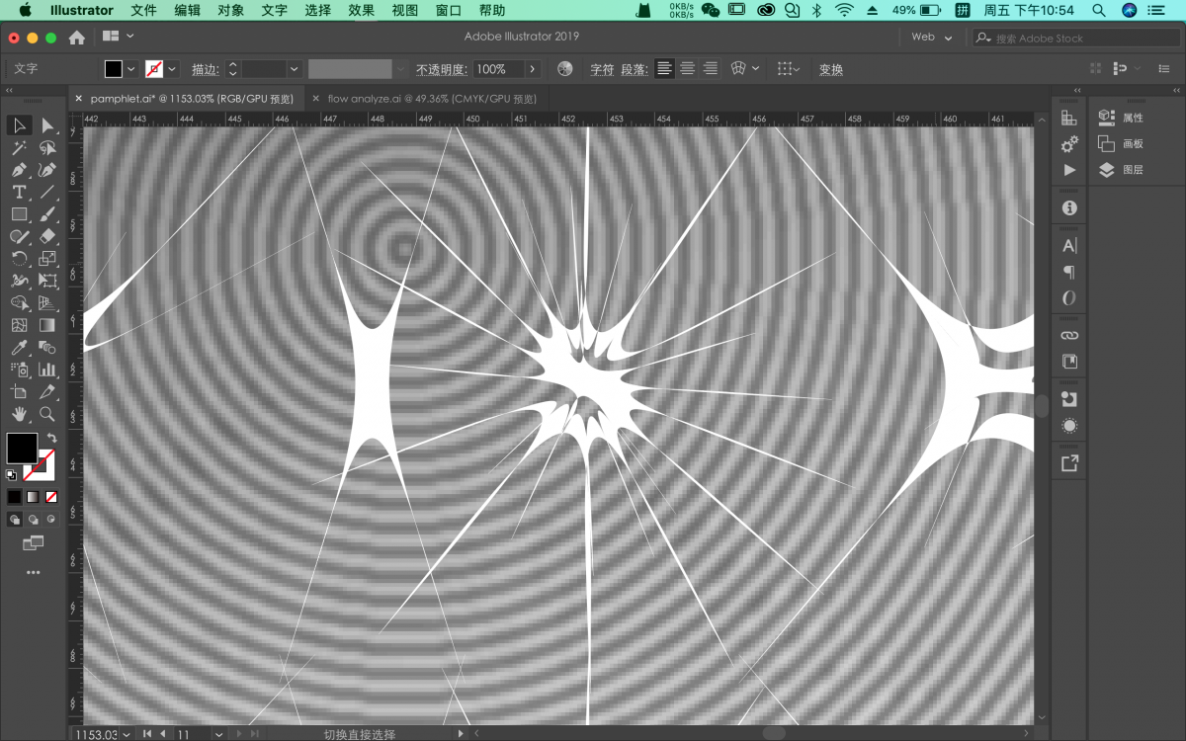Enable Draw Inside mode
The image size is (1186, 741).
point(51,520)
